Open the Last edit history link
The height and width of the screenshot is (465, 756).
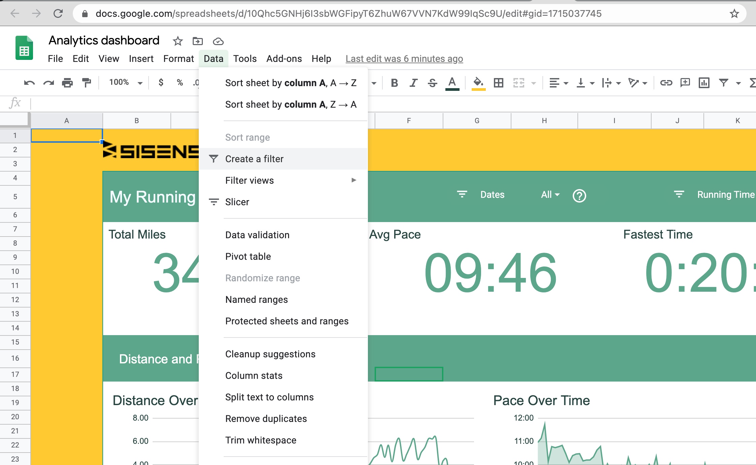tap(404, 59)
